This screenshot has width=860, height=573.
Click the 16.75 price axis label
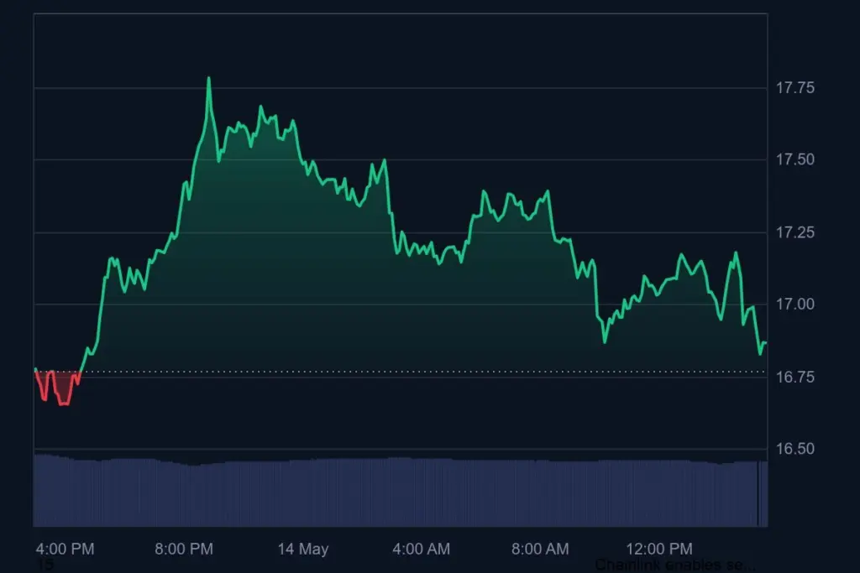793,377
